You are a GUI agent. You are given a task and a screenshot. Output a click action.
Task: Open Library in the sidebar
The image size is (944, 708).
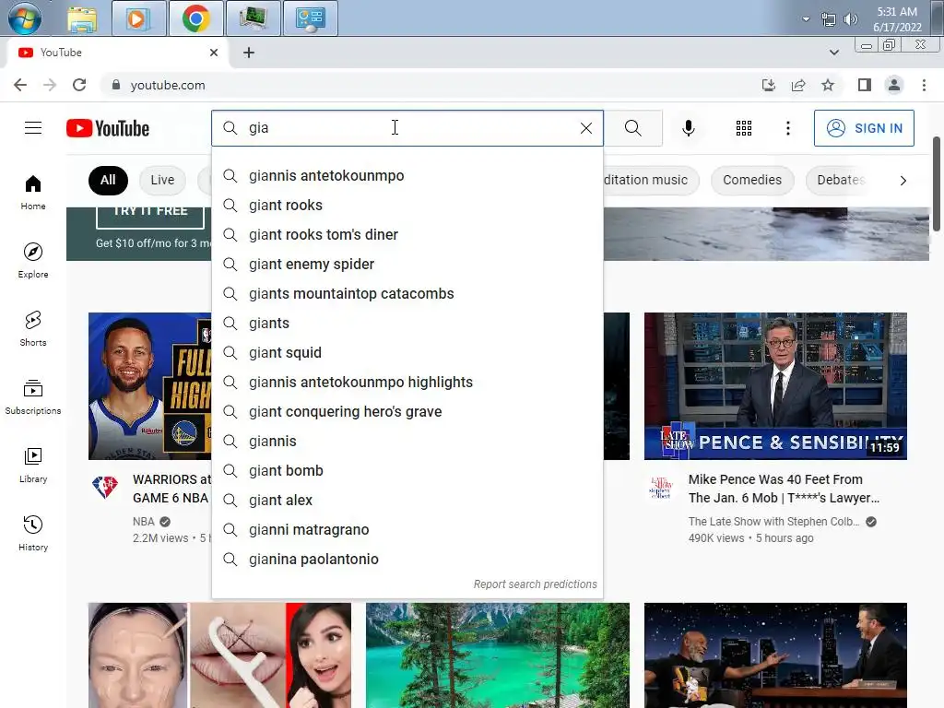(33, 466)
